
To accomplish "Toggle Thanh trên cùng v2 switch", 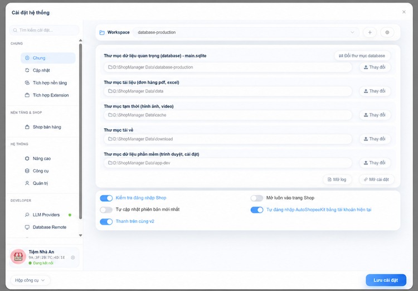I will pos(106,222).
